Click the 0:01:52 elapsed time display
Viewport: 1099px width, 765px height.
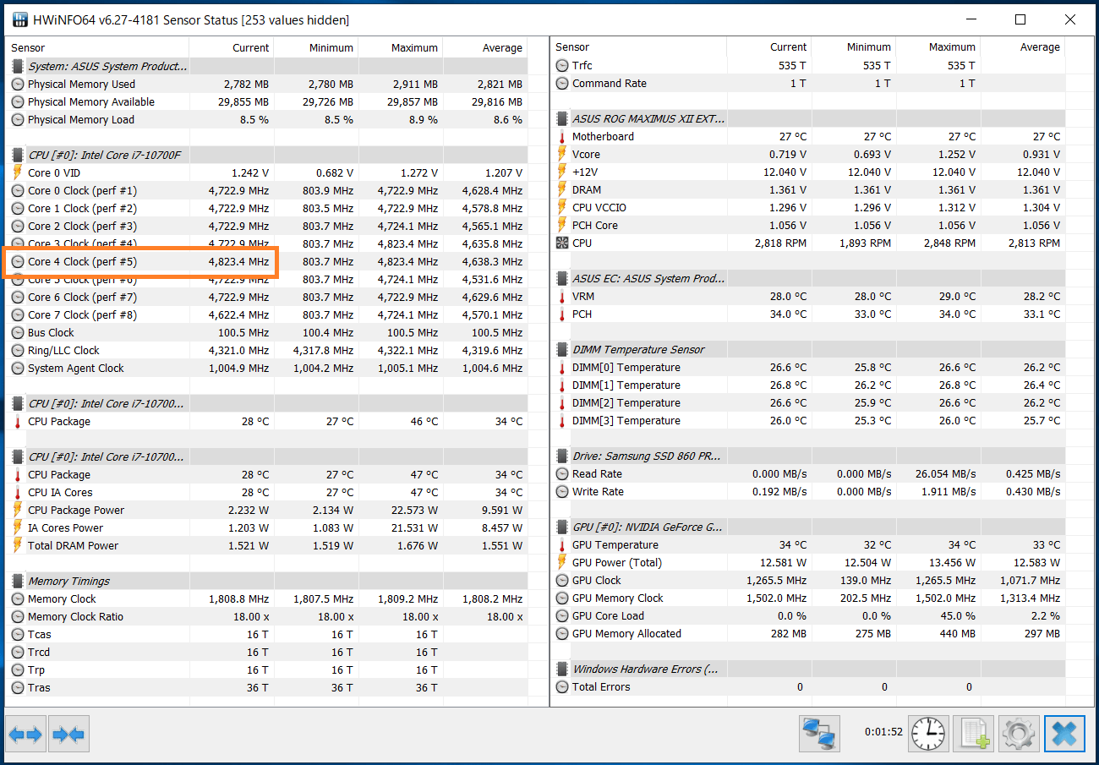click(883, 732)
